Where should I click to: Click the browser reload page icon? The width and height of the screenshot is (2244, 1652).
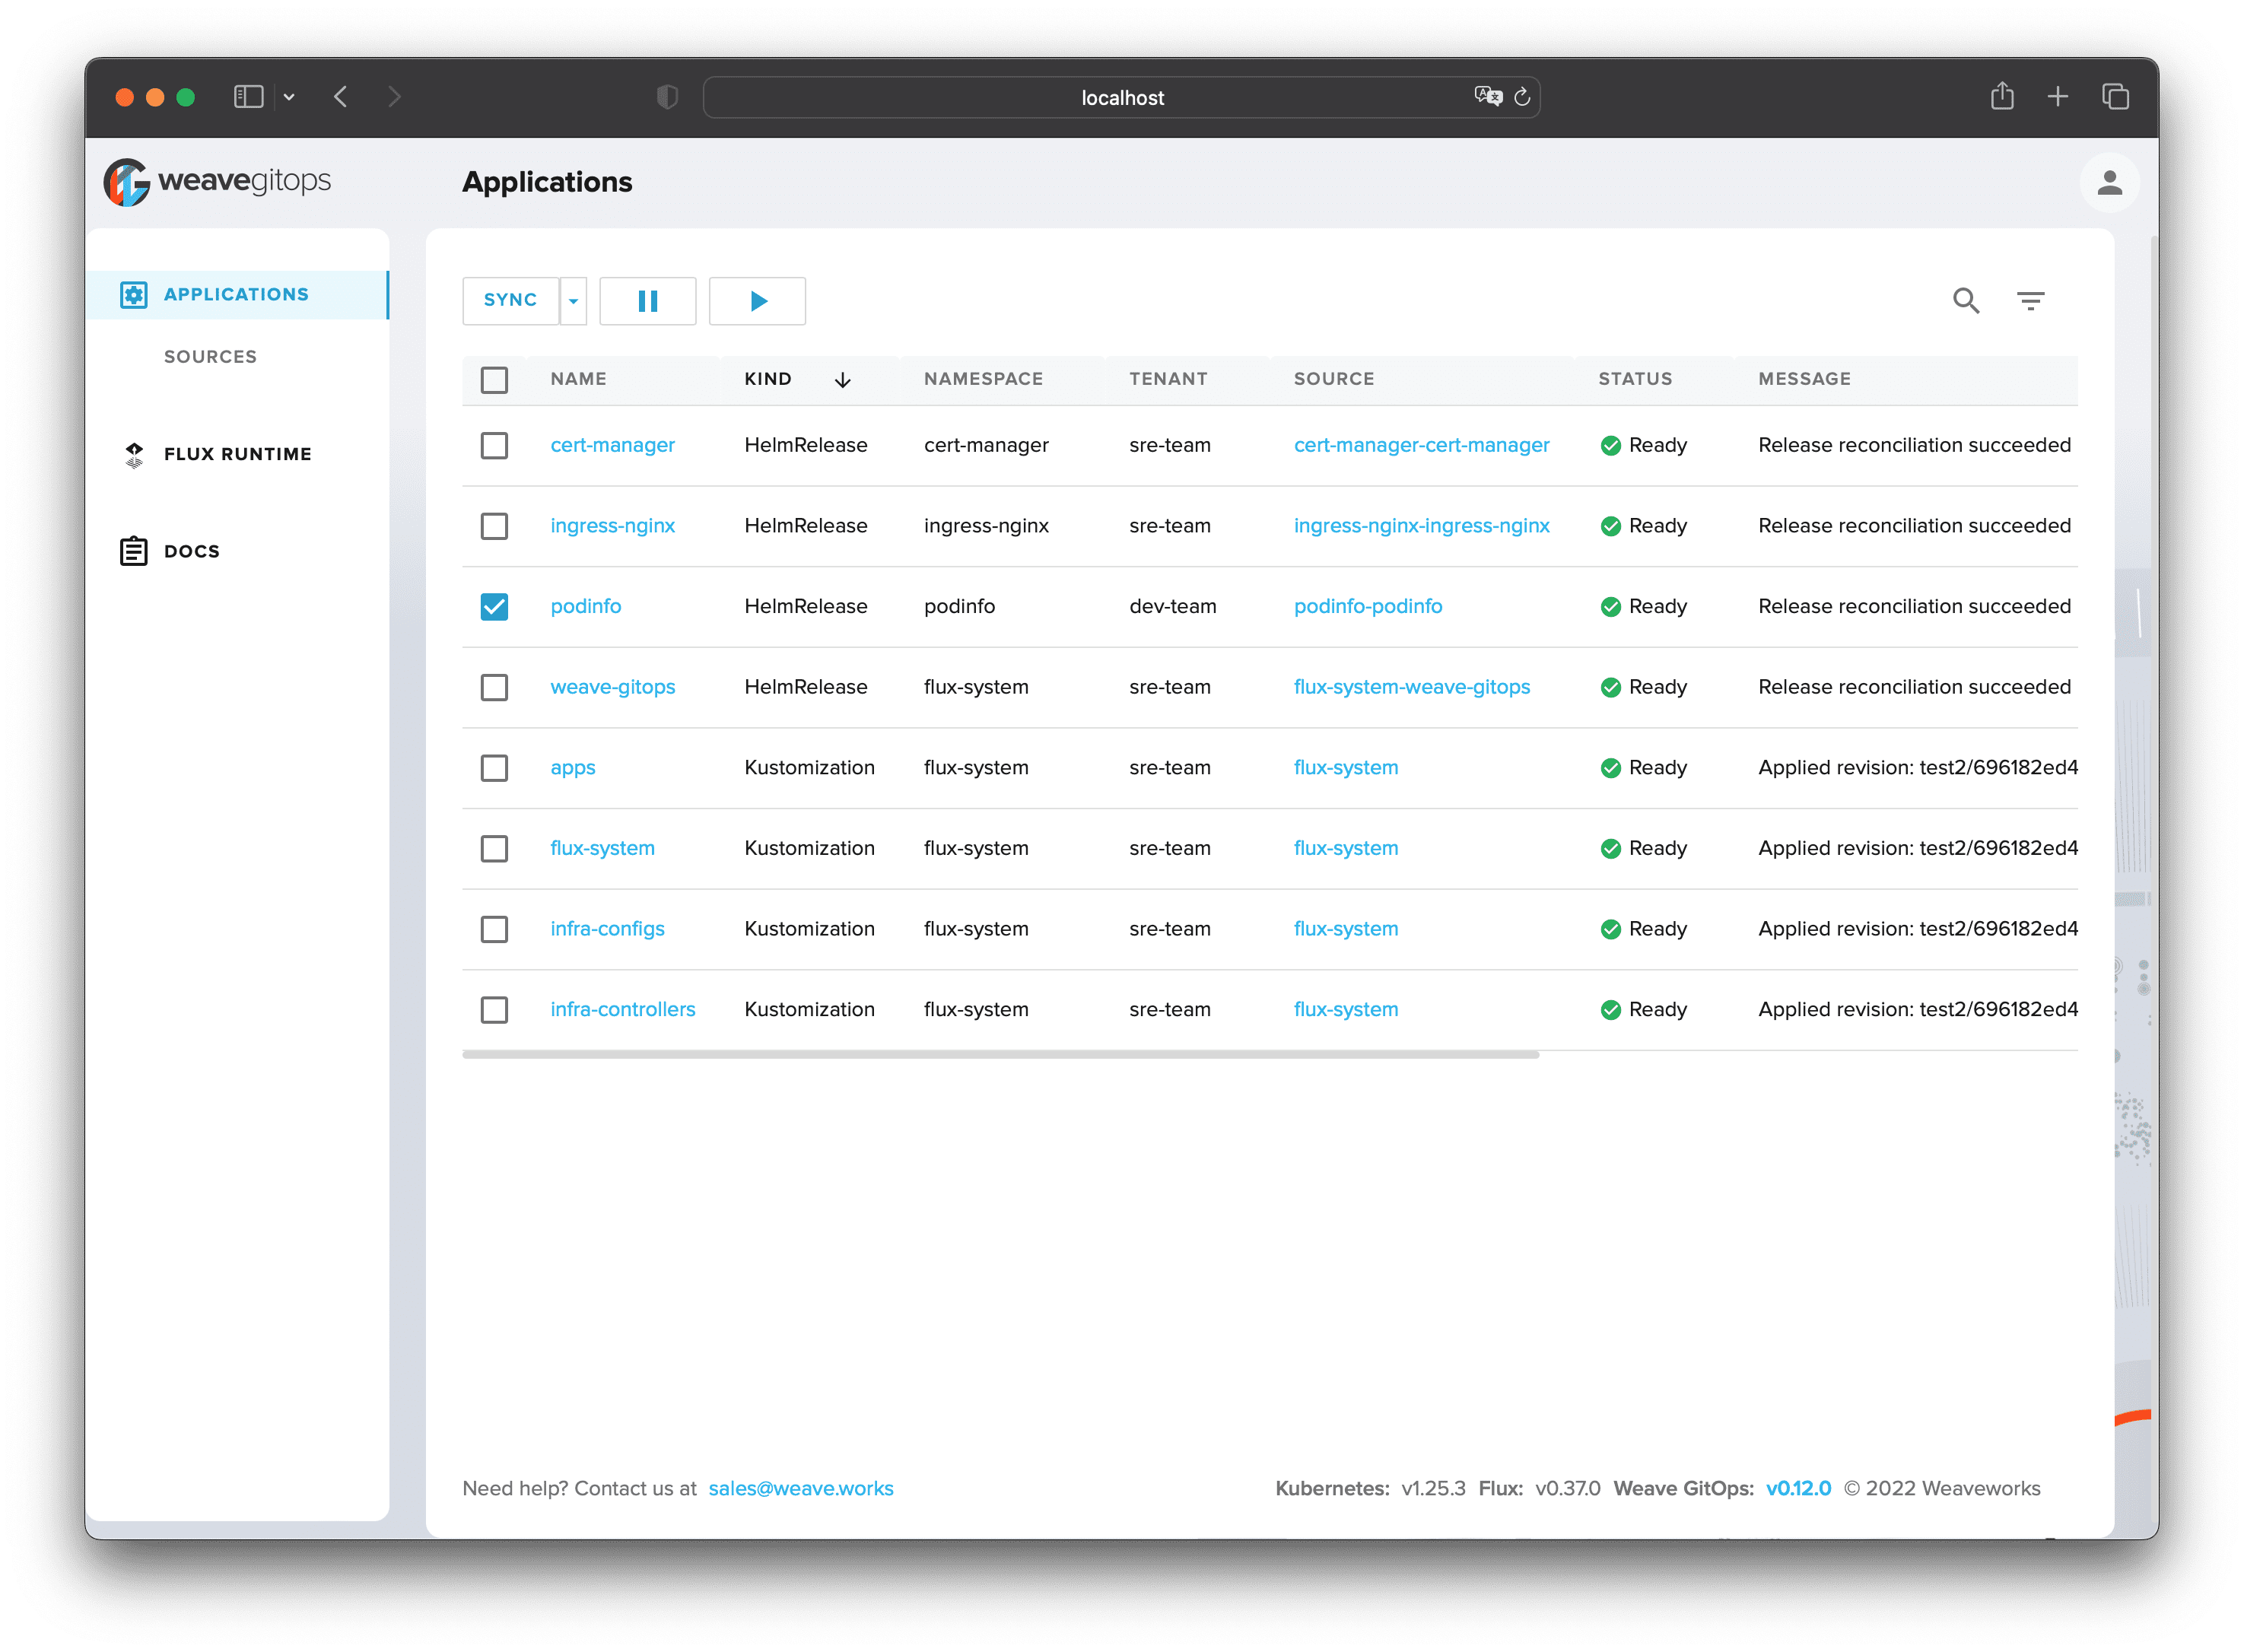(x=1522, y=97)
